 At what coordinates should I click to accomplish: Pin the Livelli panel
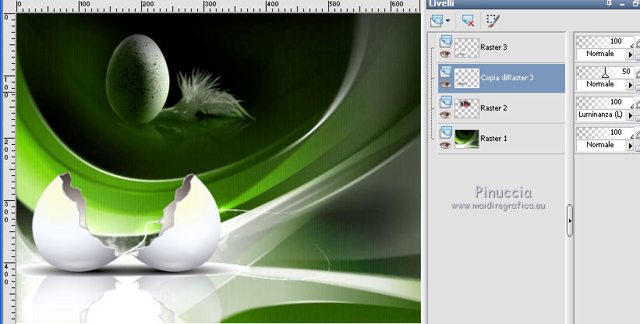click(609, 3)
